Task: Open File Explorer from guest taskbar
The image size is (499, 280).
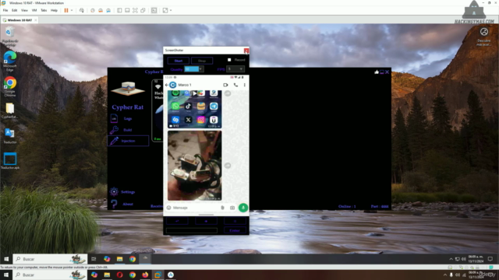Action: click(119, 259)
